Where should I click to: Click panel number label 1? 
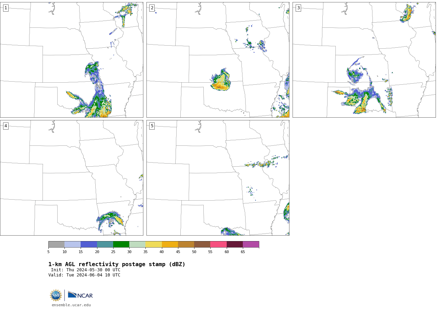pyautogui.click(x=5, y=8)
